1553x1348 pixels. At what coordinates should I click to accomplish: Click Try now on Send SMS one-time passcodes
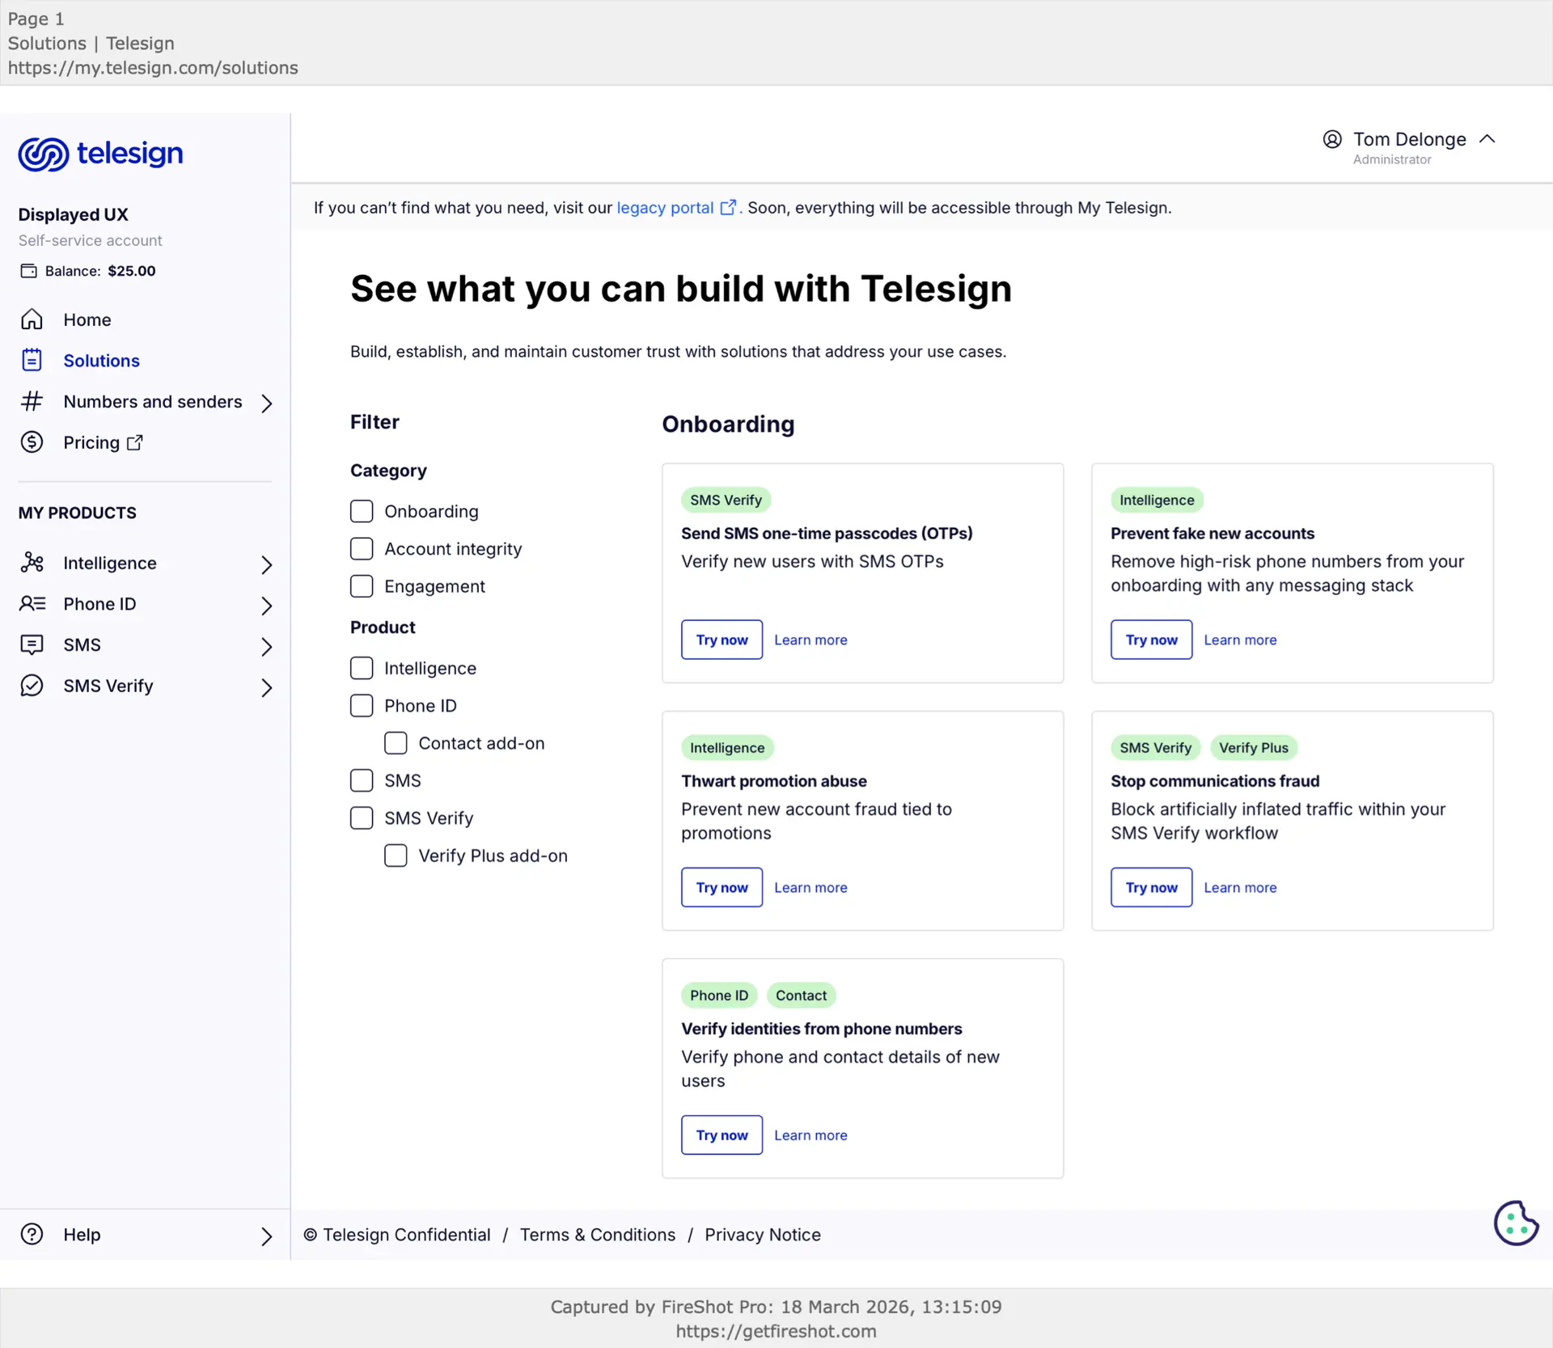[721, 639]
